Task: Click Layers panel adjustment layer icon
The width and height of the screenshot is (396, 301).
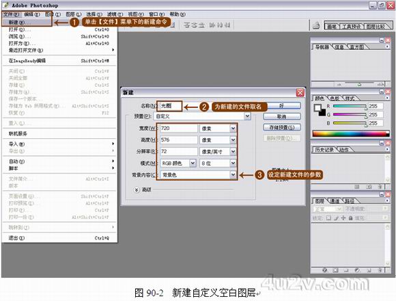Action: tap(357, 270)
